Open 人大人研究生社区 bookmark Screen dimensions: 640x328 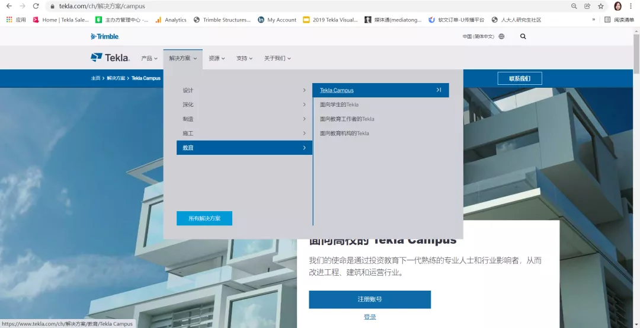516,20
